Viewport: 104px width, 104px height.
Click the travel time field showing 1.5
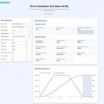(x=21, y=40)
